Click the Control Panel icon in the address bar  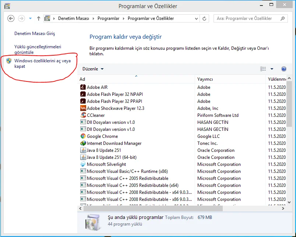[x=47, y=18]
